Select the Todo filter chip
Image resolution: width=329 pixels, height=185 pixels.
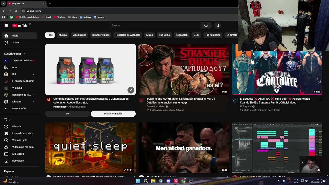(50, 35)
